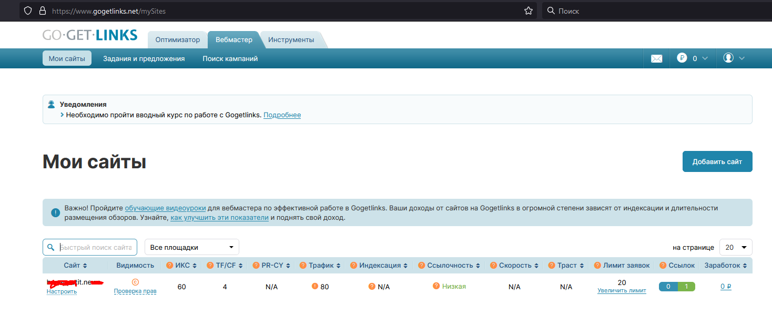Viewport: 772px width, 325px height.
Task: Click the browser shield icon in address bar
Action: (x=28, y=11)
